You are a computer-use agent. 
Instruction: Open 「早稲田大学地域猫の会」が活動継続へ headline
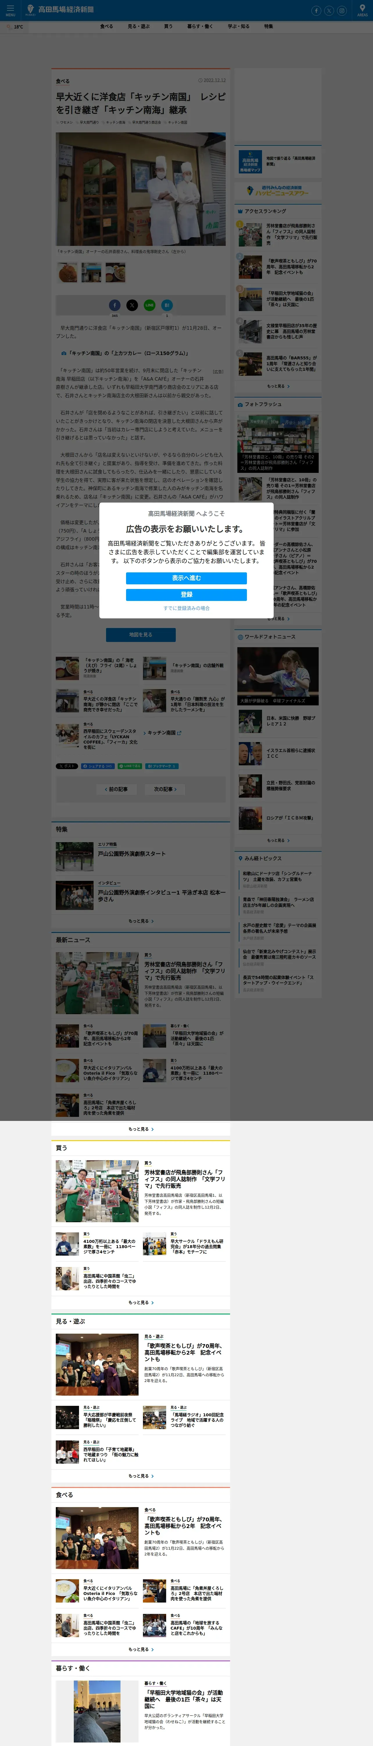click(184, 1699)
